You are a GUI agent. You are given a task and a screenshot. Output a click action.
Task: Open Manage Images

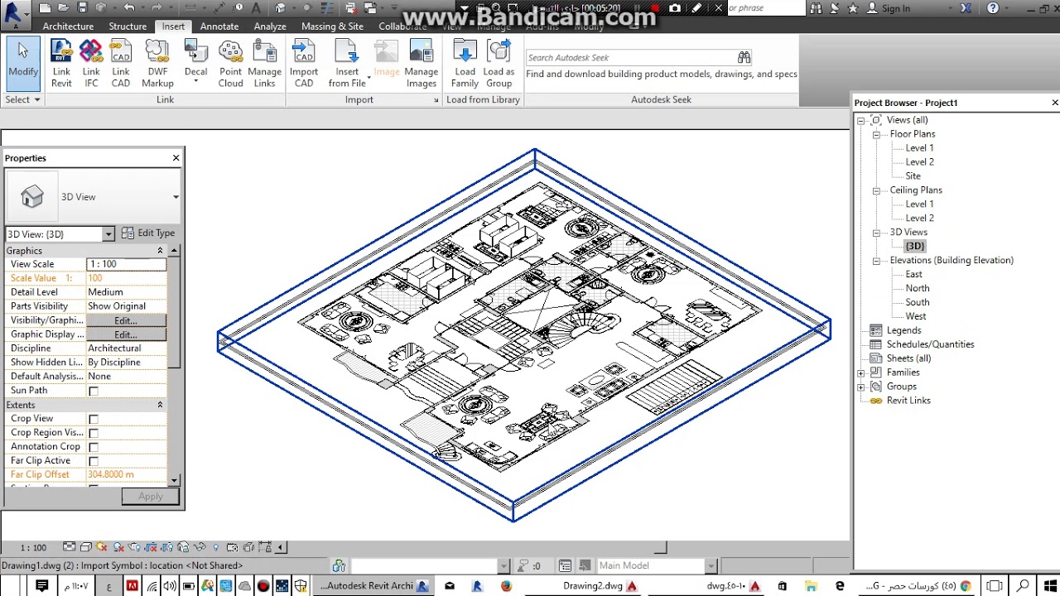421,63
